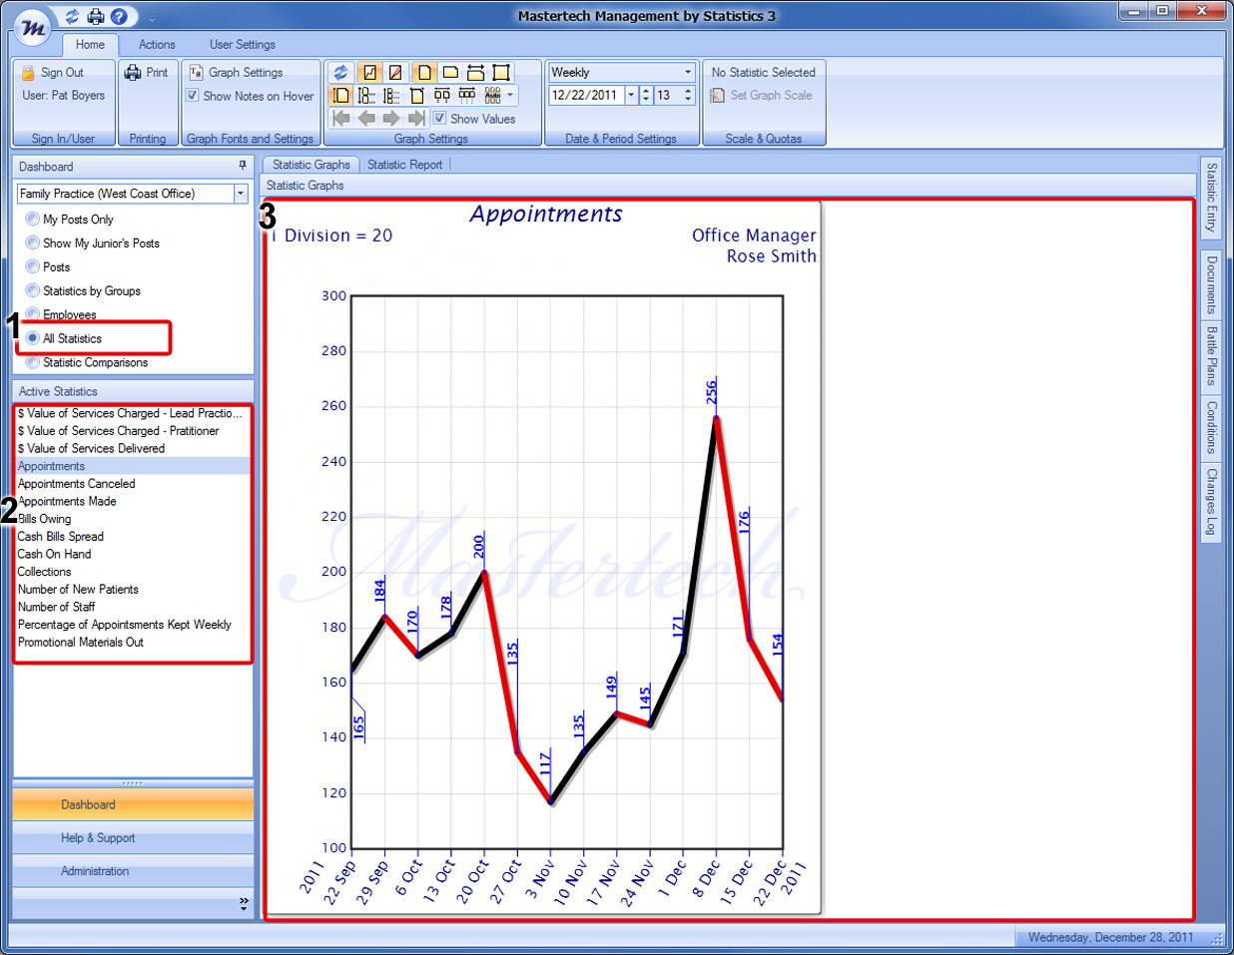Click the spinner next to period count 13
Viewport: 1234px width, 955px height.
pos(688,96)
